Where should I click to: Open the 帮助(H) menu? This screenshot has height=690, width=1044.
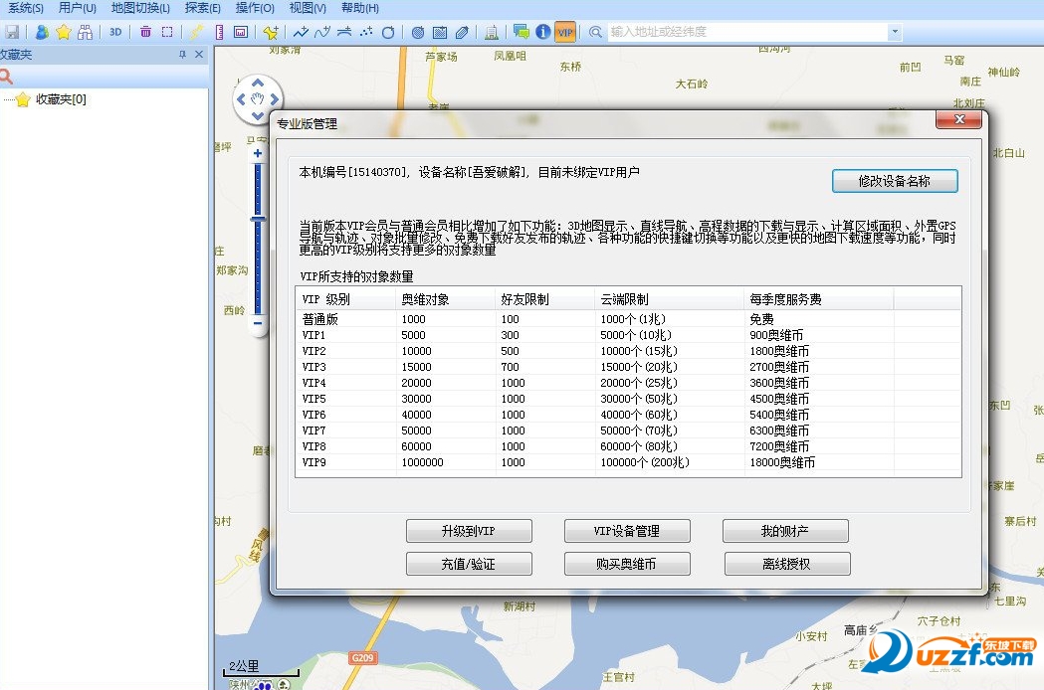coord(360,8)
